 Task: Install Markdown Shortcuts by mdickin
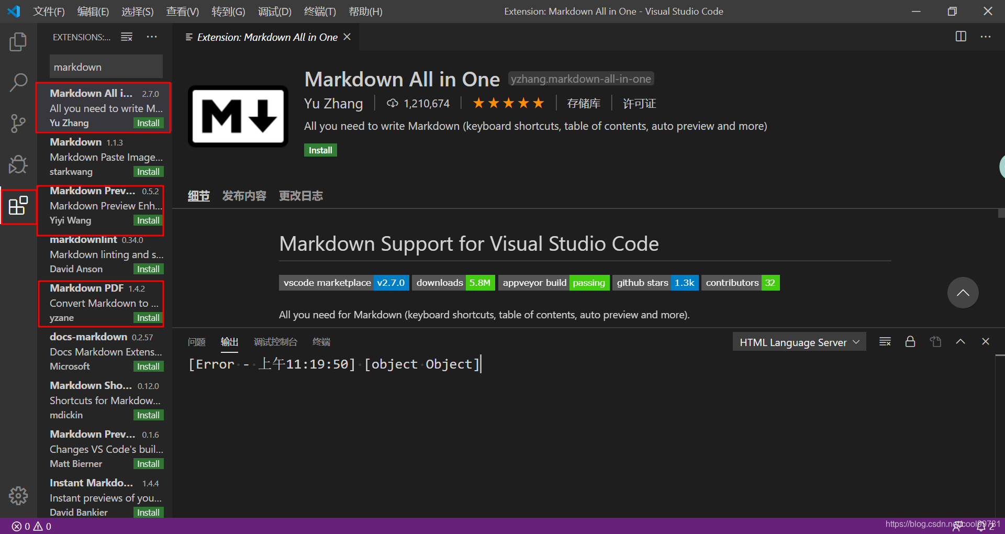pos(148,415)
